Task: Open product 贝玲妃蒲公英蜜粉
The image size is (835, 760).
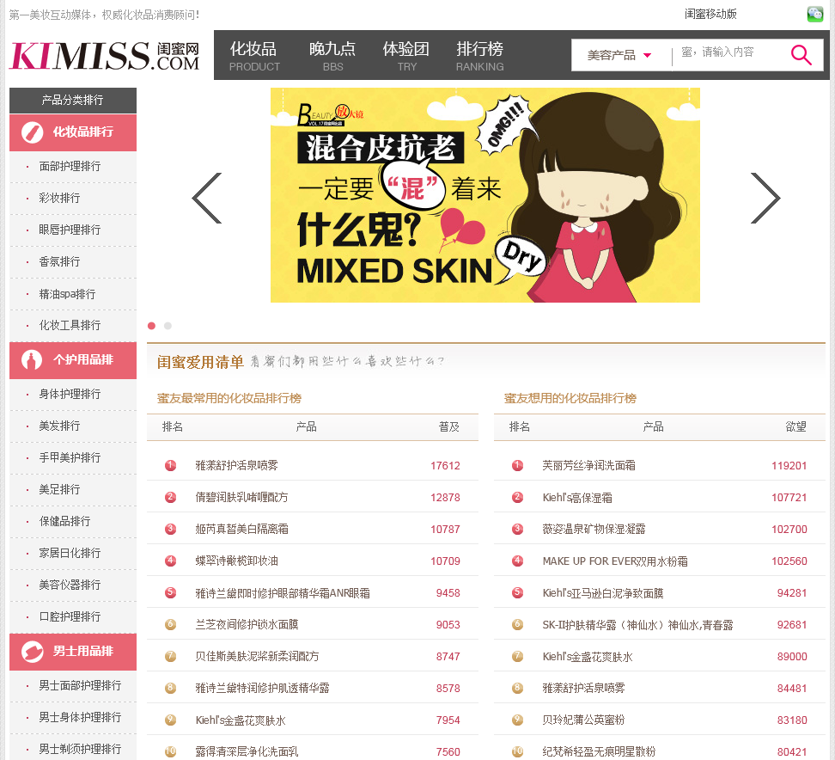Action: coord(583,720)
